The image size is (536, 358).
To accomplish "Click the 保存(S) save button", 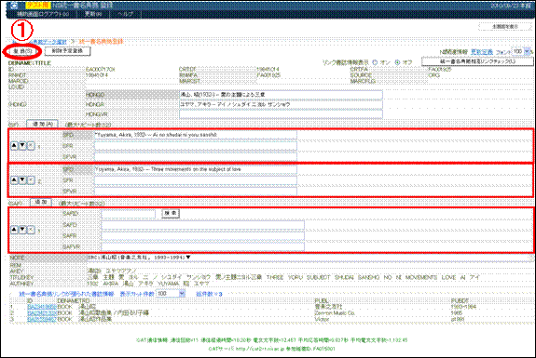I will pos(22,51).
